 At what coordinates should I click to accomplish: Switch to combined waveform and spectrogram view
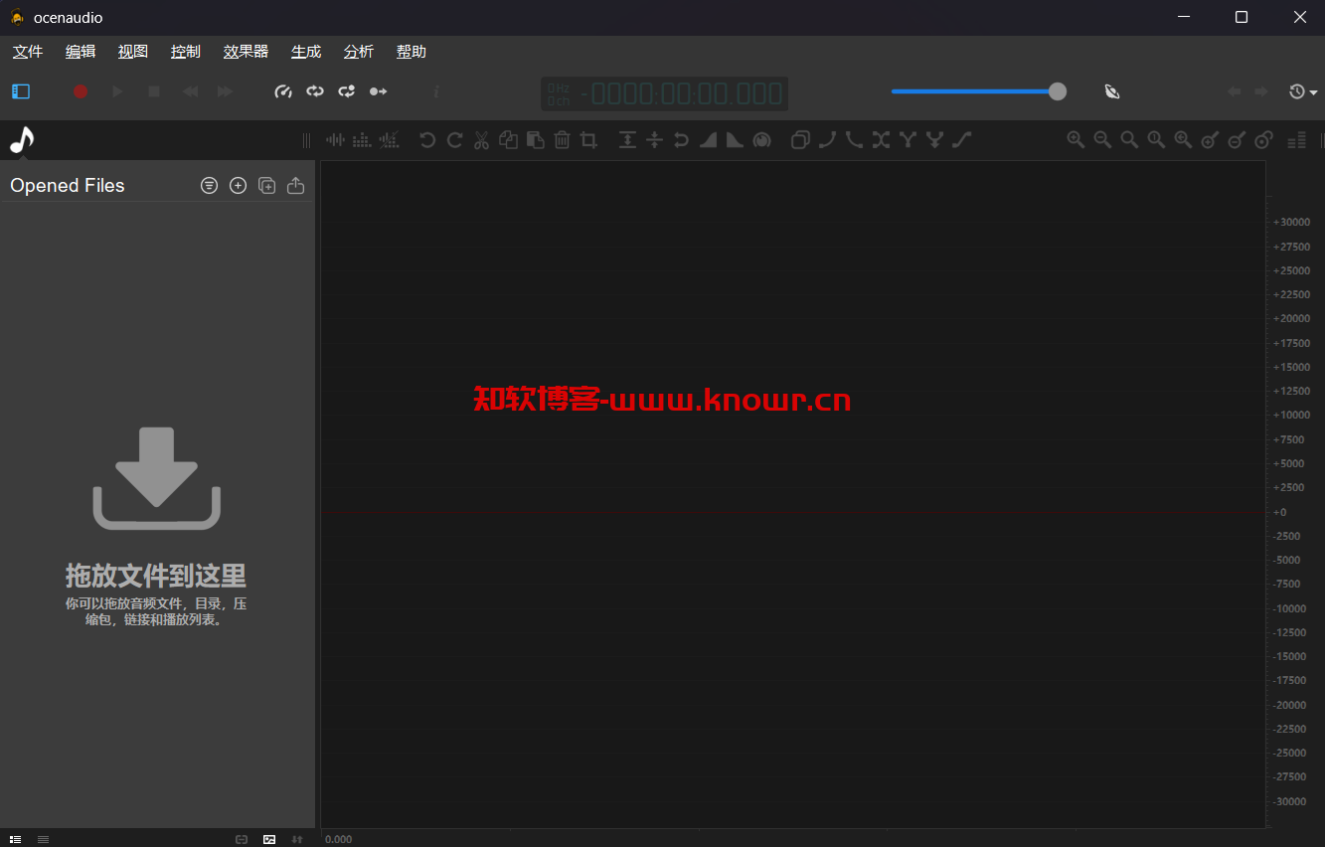pos(390,140)
